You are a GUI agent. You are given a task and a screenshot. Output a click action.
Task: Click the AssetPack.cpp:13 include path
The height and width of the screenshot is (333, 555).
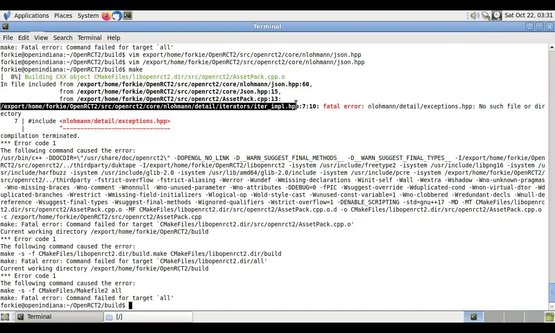177,99
